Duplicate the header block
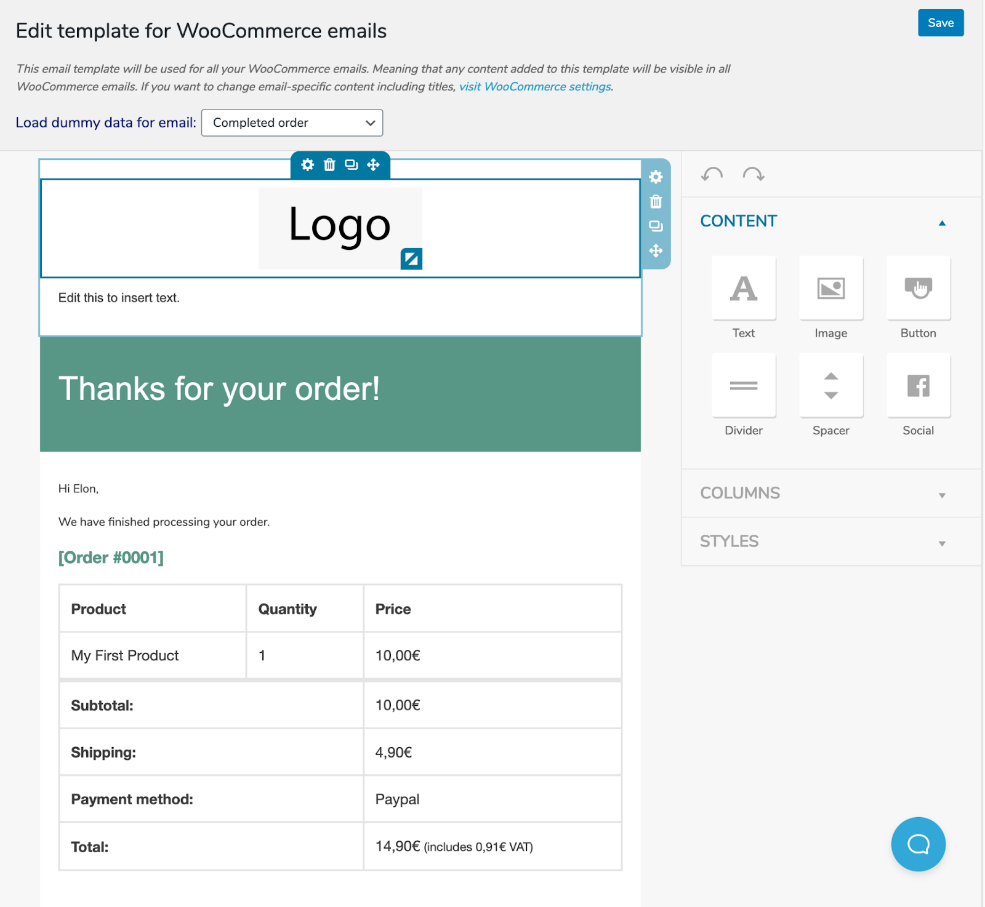985x907 pixels. (x=352, y=165)
